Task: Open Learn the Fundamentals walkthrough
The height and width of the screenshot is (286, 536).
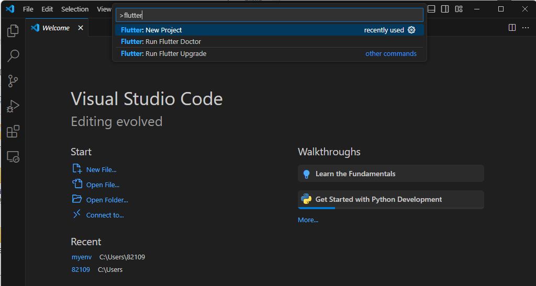Action: pyautogui.click(x=390, y=174)
